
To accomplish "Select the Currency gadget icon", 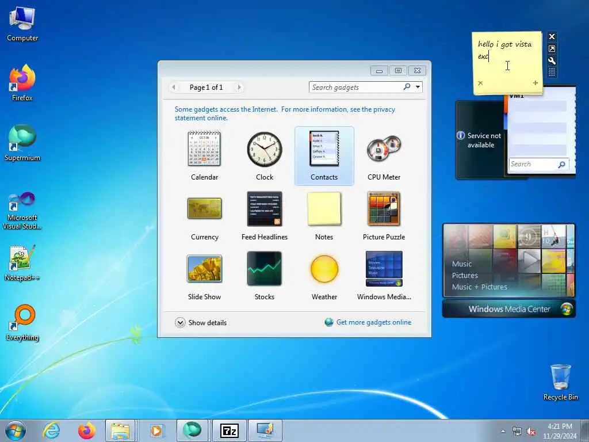I will pos(204,208).
